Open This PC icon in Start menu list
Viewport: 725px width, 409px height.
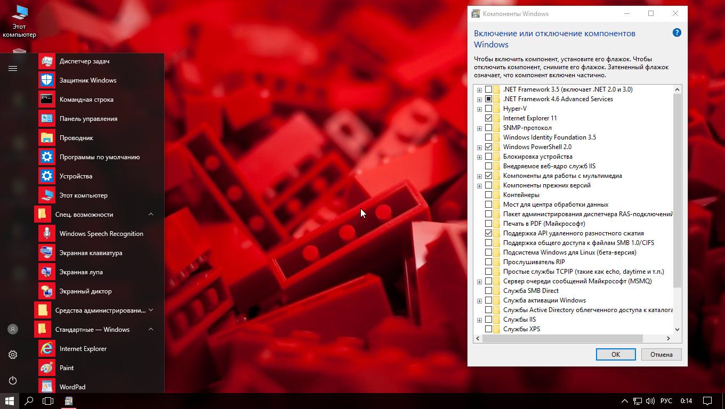47,195
